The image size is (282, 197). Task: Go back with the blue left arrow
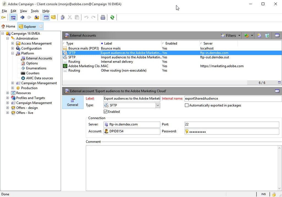click(22, 17)
